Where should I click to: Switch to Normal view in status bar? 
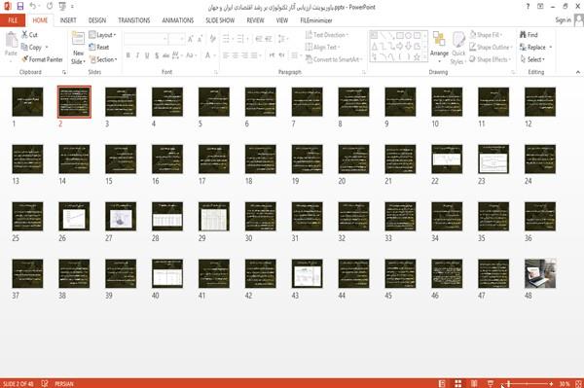pyautogui.click(x=442, y=383)
